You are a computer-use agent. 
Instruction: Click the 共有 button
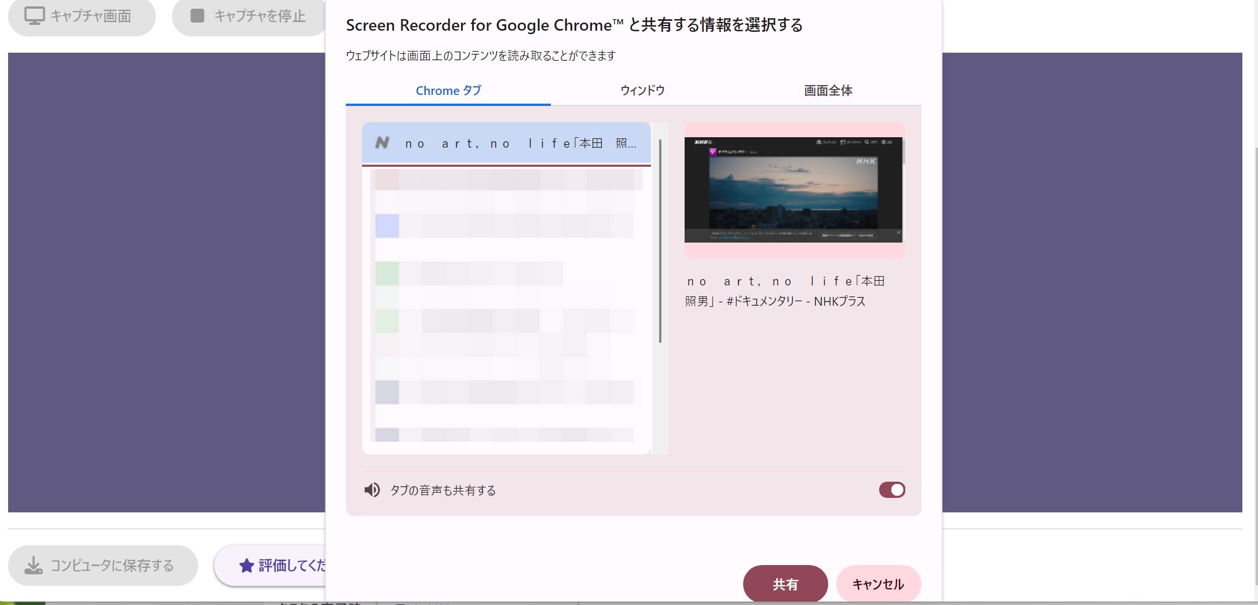785,584
